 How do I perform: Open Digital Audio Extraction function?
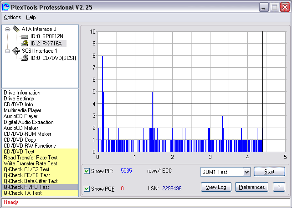pos(29,122)
